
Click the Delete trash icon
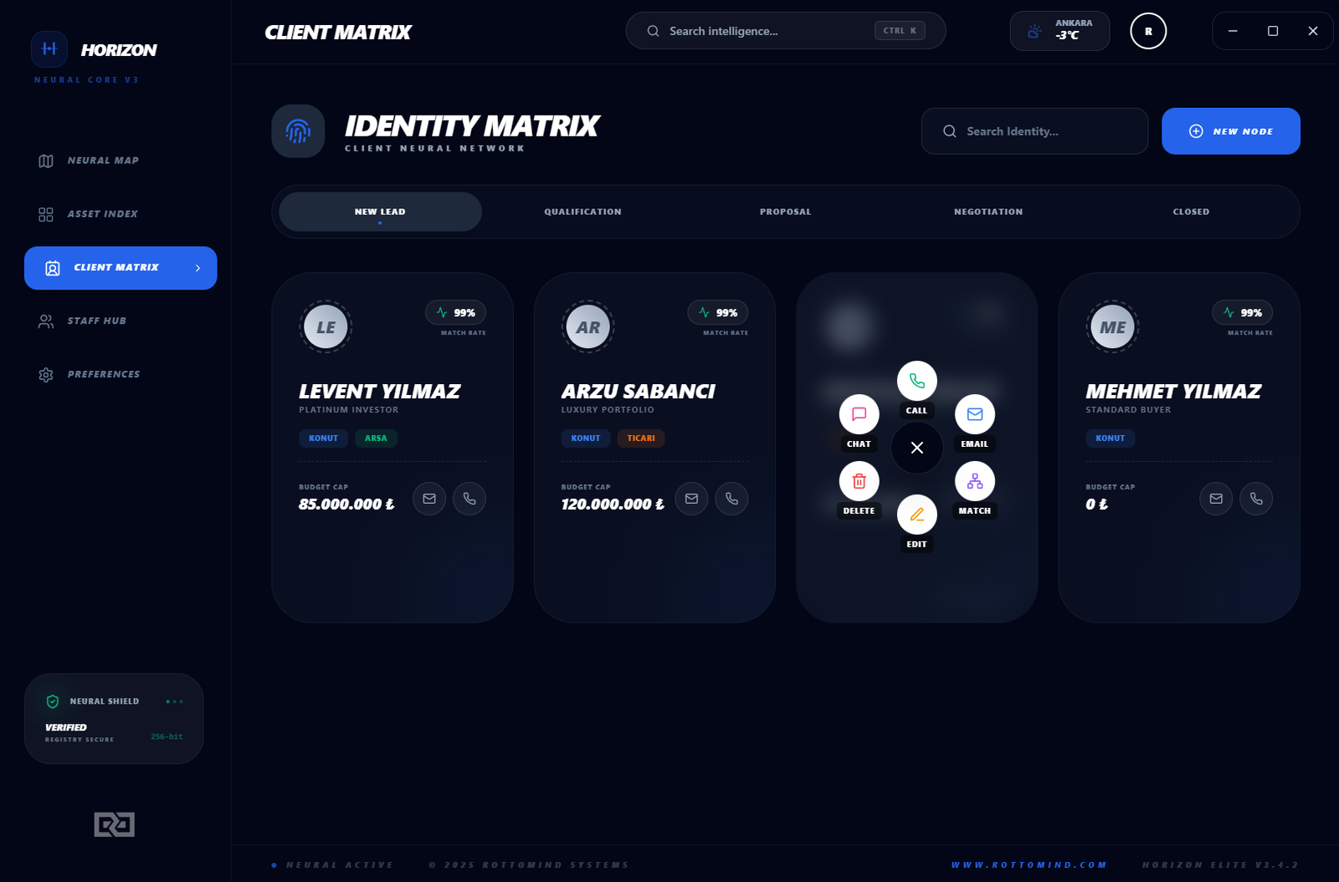coord(859,481)
